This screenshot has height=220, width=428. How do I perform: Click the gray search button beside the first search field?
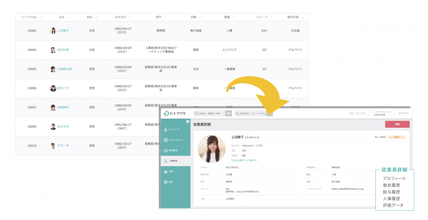pos(229,114)
